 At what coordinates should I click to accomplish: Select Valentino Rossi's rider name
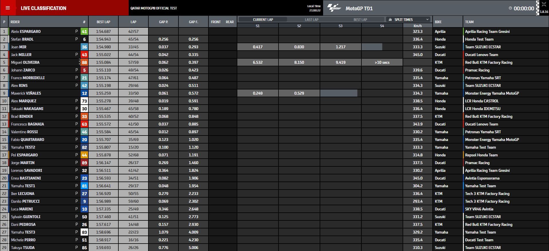[24, 132]
